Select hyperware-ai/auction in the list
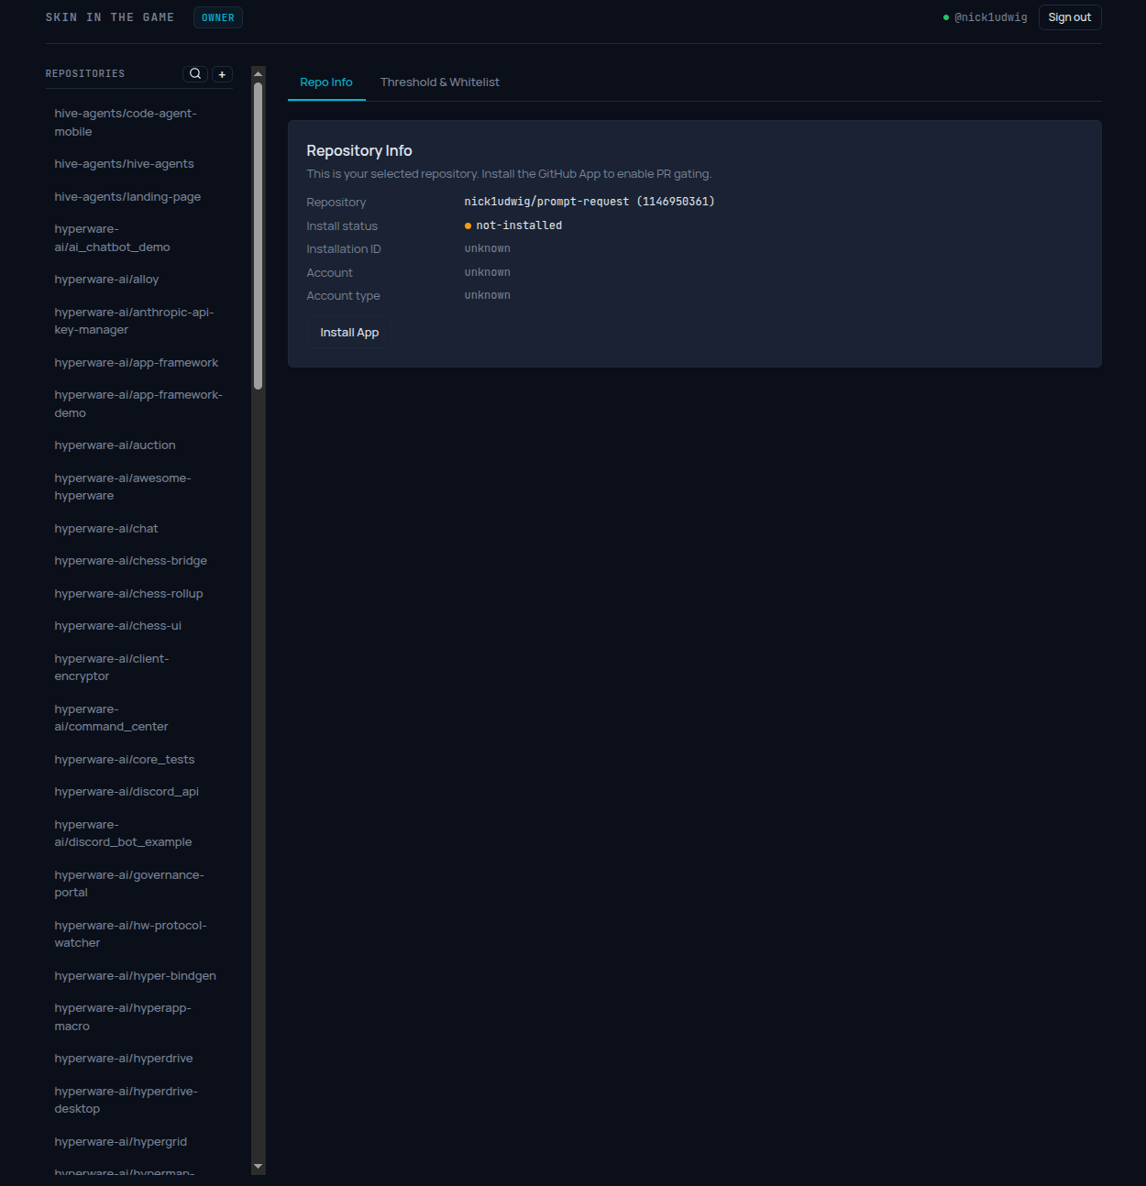 tap(115, 445)
